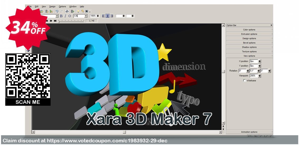This screenshot has height=145, width=299.
Task: Expand Bevel options panel
Action: (x=249, y=43)
